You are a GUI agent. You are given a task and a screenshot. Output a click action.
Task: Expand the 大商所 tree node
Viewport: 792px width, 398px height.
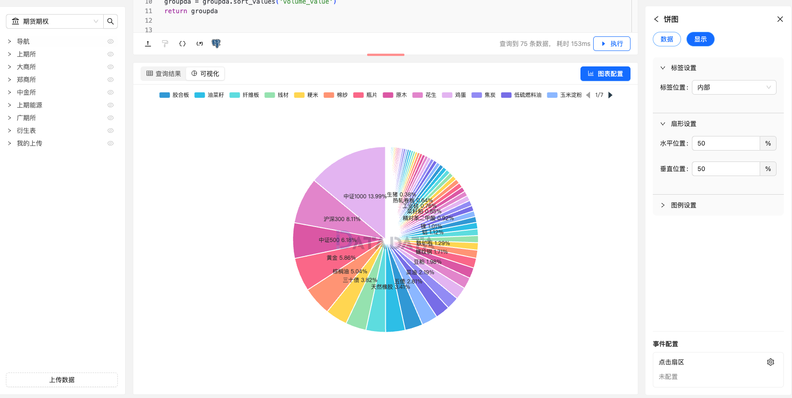[10, 67]
